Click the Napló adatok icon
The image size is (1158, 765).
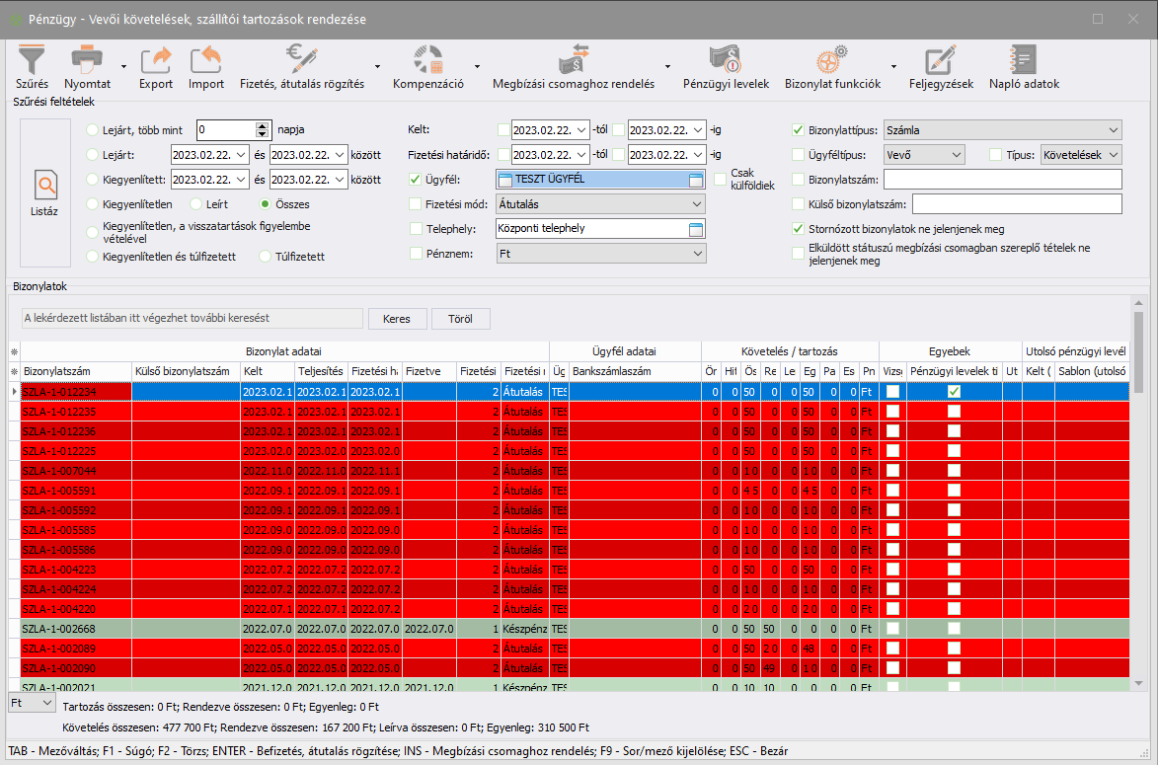click(1024, 60)
